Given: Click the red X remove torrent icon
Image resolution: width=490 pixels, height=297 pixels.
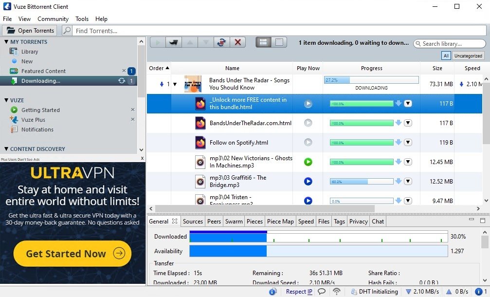Looking at the screenshot, I should pos(237,42).
